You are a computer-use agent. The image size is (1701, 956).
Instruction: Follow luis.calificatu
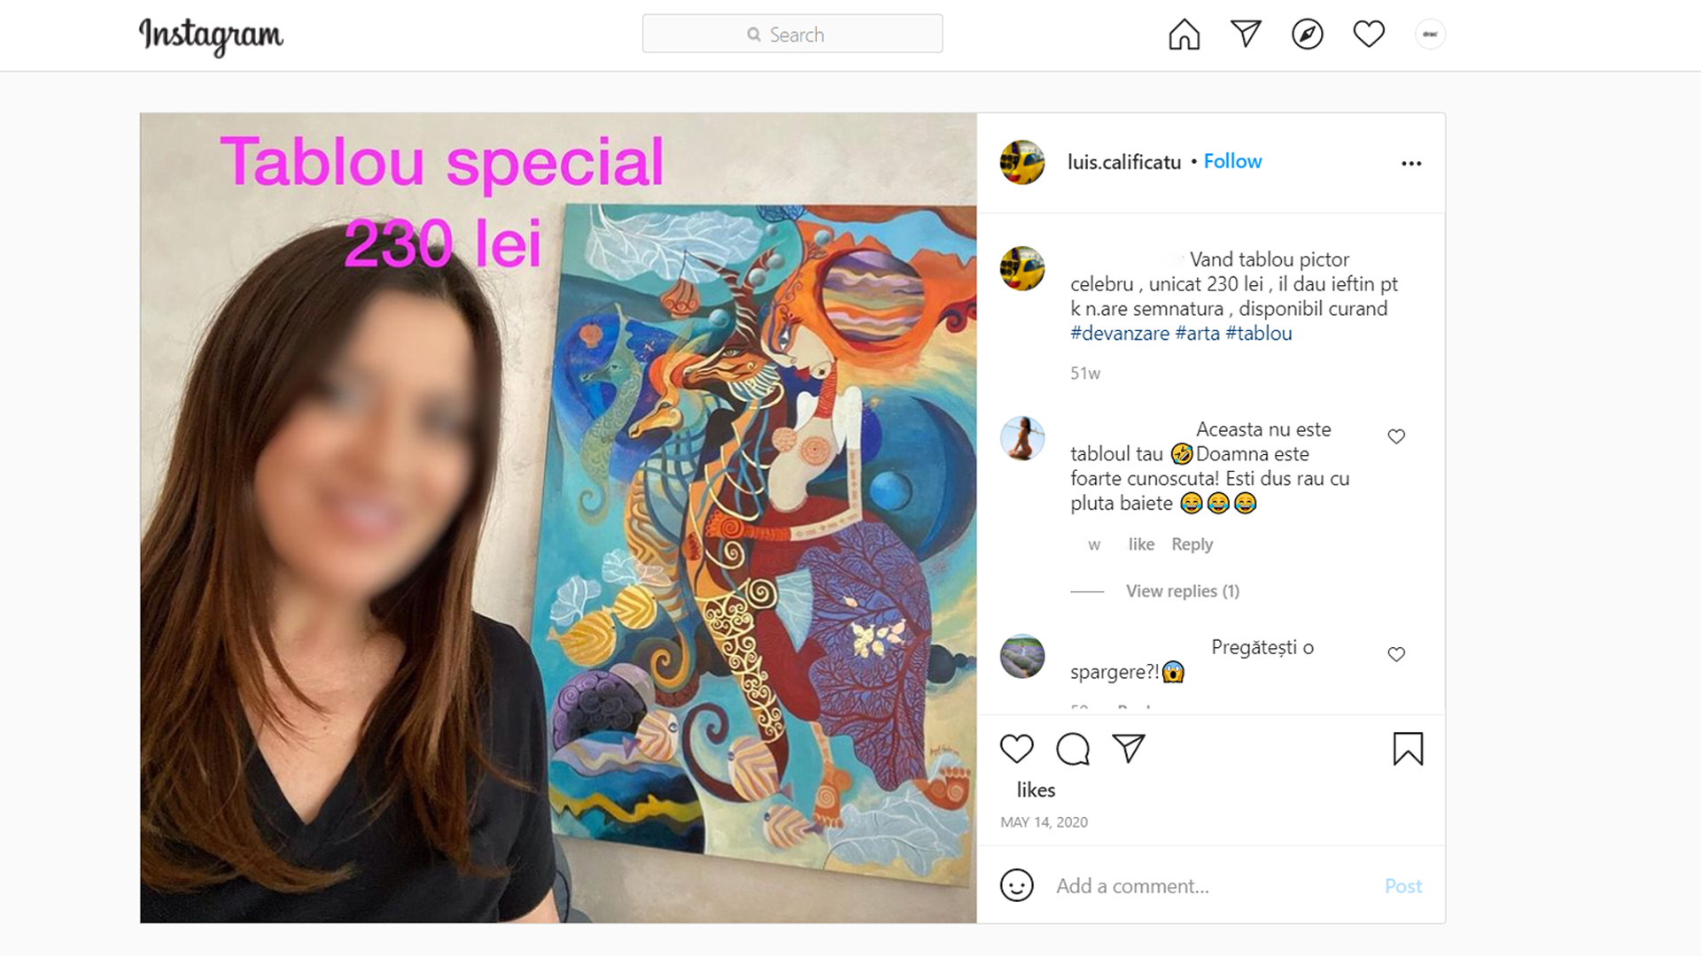(x=1232, y=161)
